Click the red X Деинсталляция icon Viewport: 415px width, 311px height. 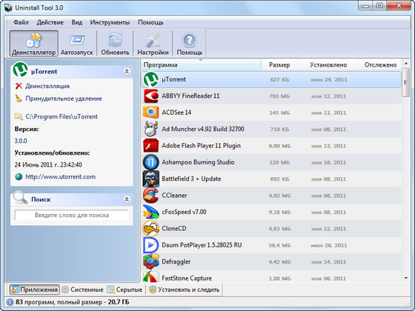pos(19,86)
